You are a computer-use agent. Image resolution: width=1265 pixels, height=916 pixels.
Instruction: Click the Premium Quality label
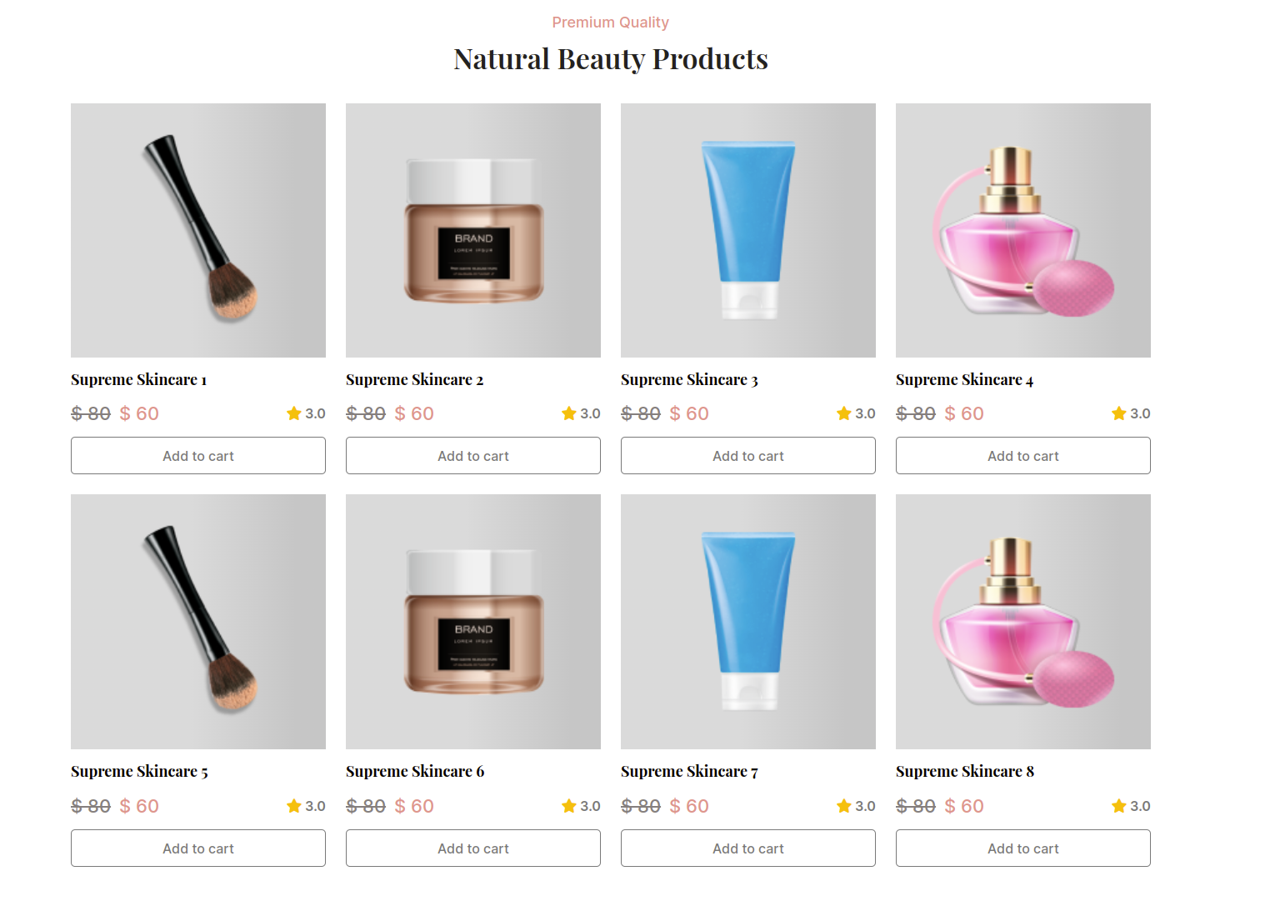tap(610, 23)
